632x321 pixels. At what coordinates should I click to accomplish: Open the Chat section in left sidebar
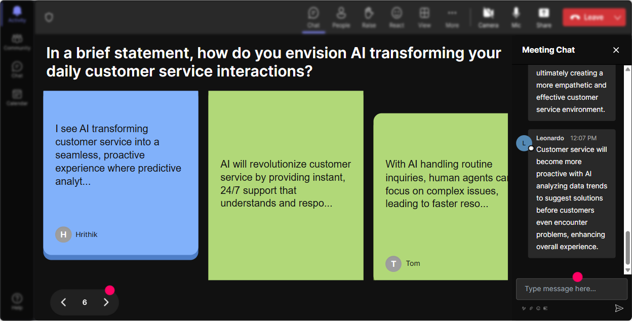point(17,69)
